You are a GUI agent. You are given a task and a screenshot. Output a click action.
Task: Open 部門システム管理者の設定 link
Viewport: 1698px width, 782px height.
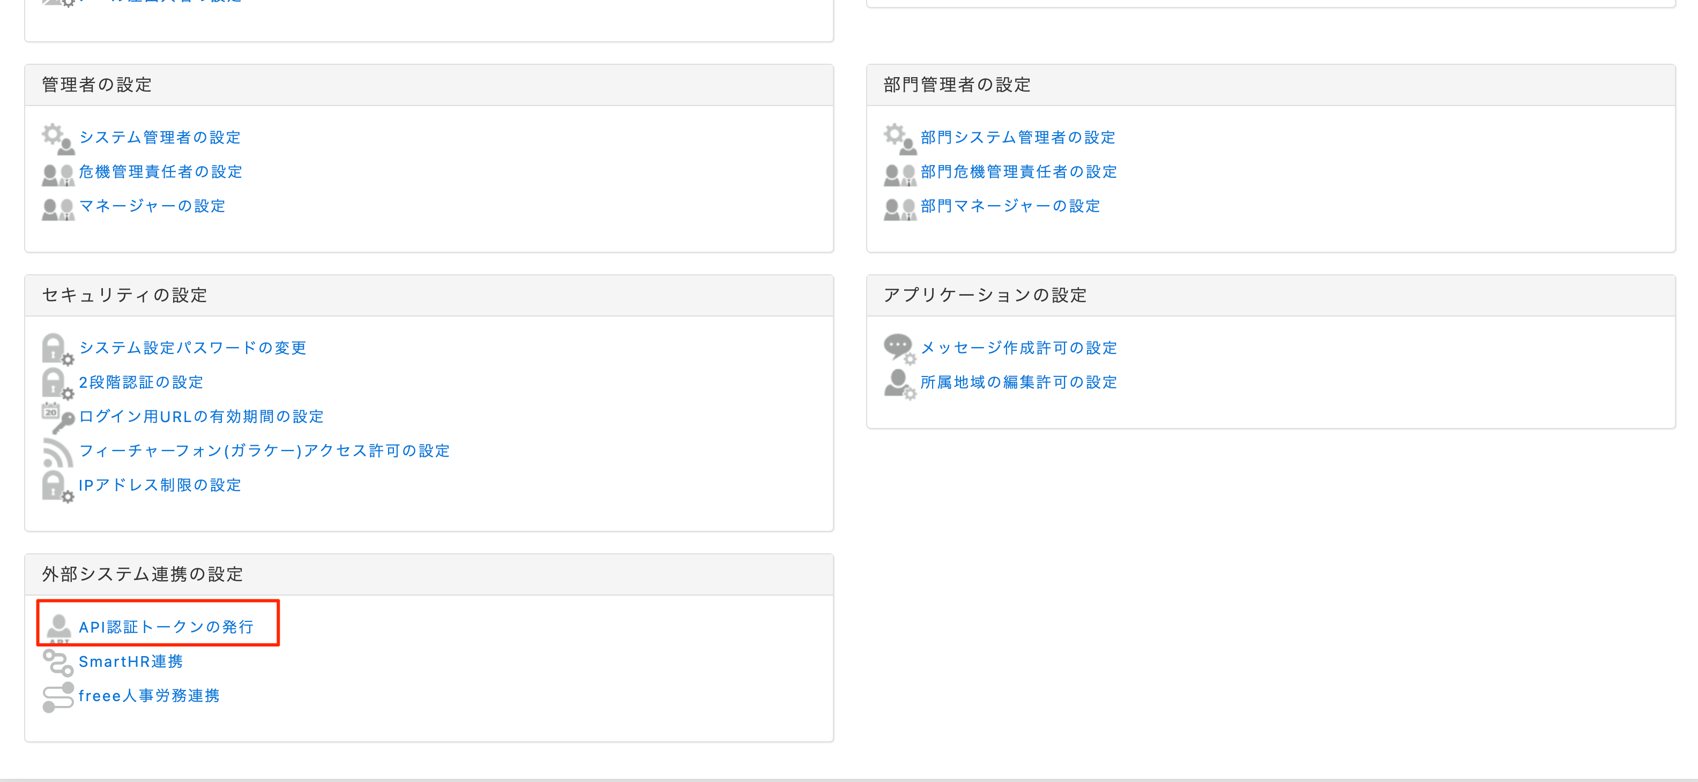1018,138
